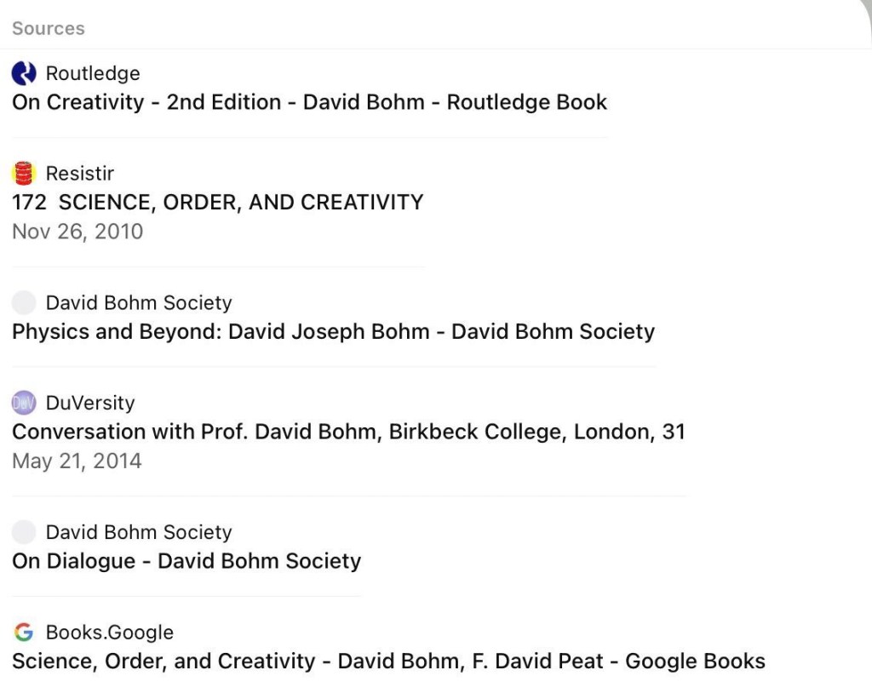Click the Resistir source name
This screenshot has height=693, width=872.
(80, 174)
